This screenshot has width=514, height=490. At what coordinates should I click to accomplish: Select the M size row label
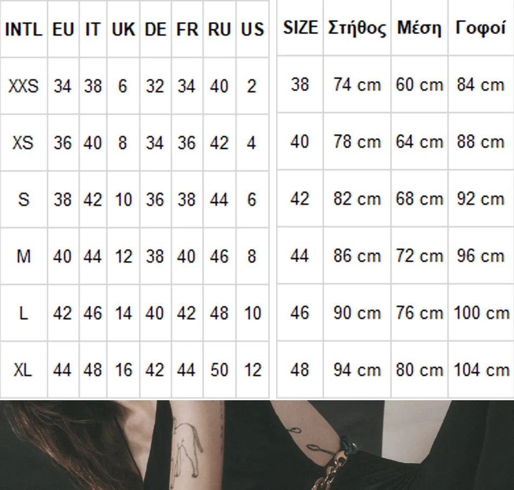tap(23, 256)
